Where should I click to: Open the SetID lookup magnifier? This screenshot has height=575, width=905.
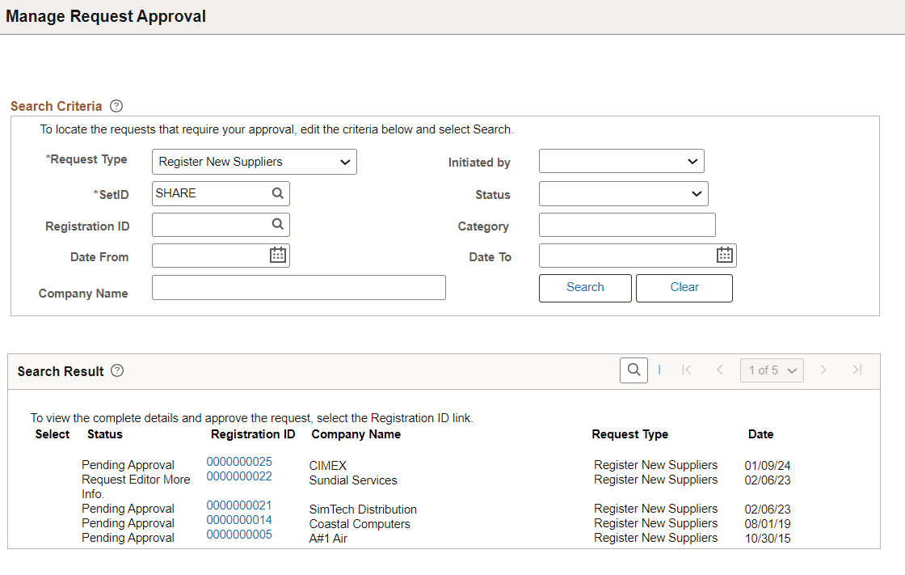278,193
